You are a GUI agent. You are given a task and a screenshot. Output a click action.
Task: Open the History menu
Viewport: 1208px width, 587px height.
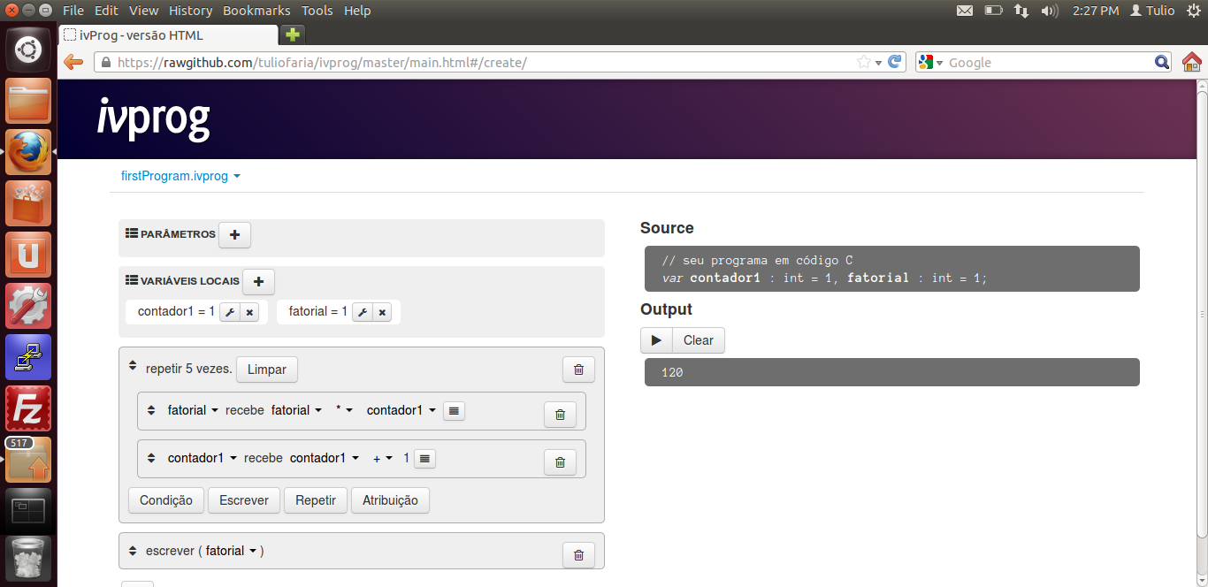pyautogui.click(x=190, y=11)
